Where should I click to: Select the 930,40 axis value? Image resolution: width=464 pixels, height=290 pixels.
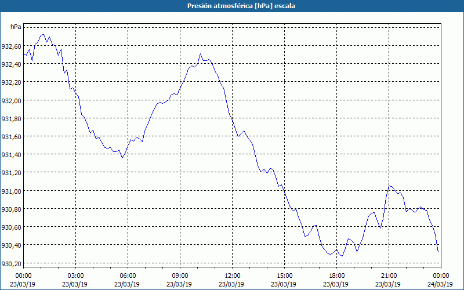click(11, 245)
